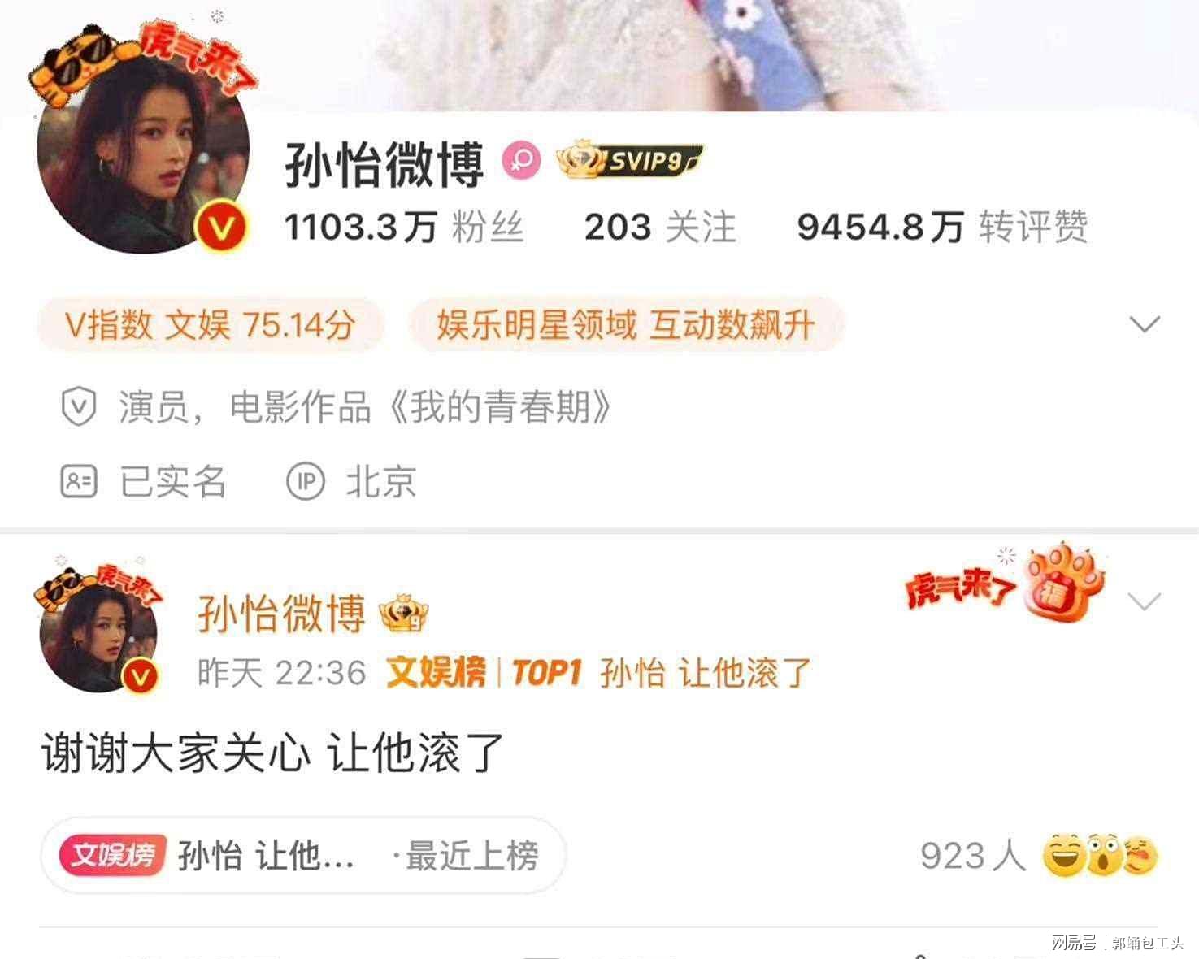Tap the 娱乐明星领域 互动数飙升 tag

(x=626, y=324)
